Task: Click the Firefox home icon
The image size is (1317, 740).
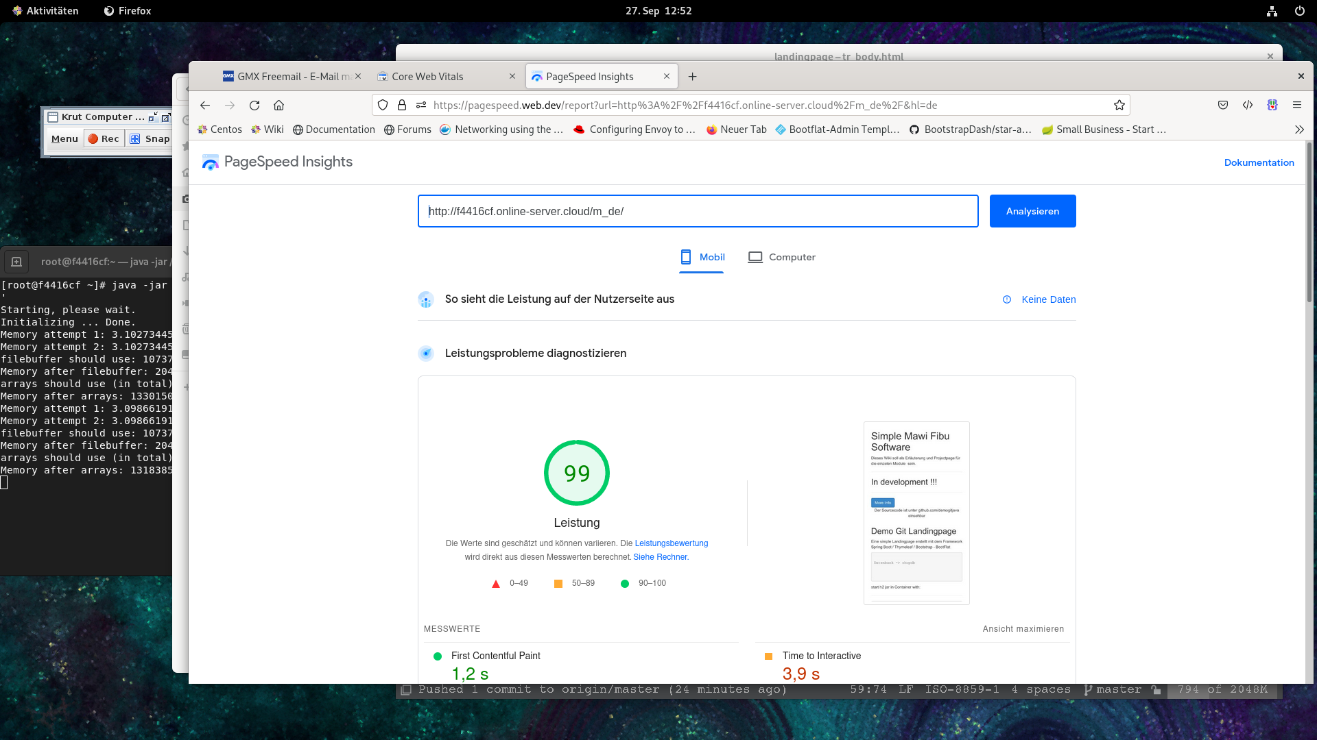Action: (x=278, y=106)
